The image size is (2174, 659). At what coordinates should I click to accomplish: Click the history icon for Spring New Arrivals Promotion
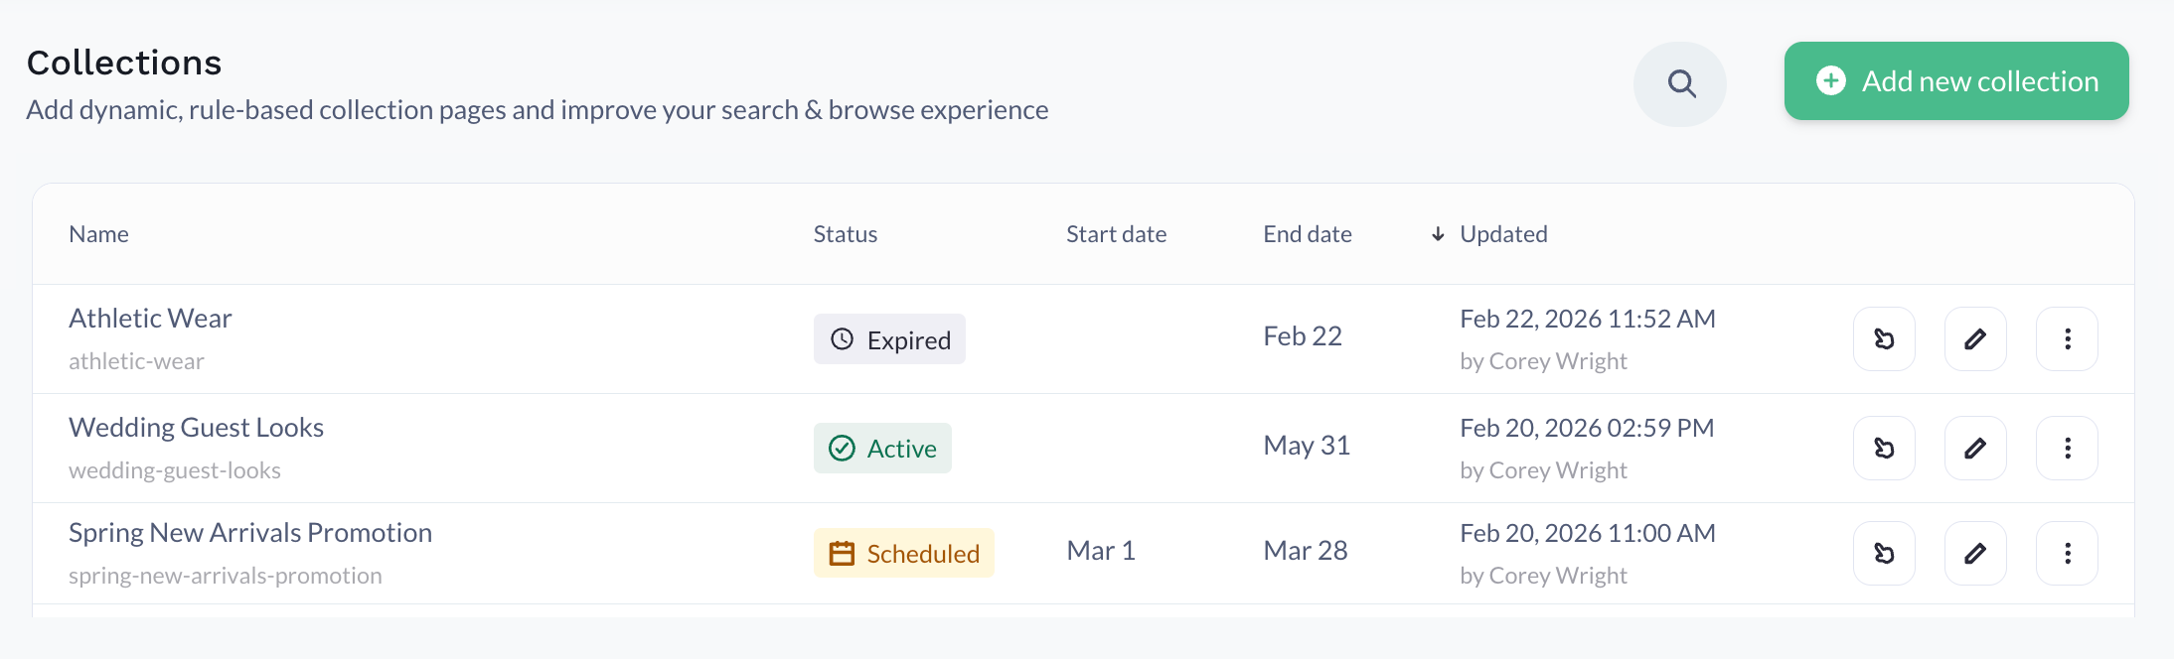[x=1884, y=554]
